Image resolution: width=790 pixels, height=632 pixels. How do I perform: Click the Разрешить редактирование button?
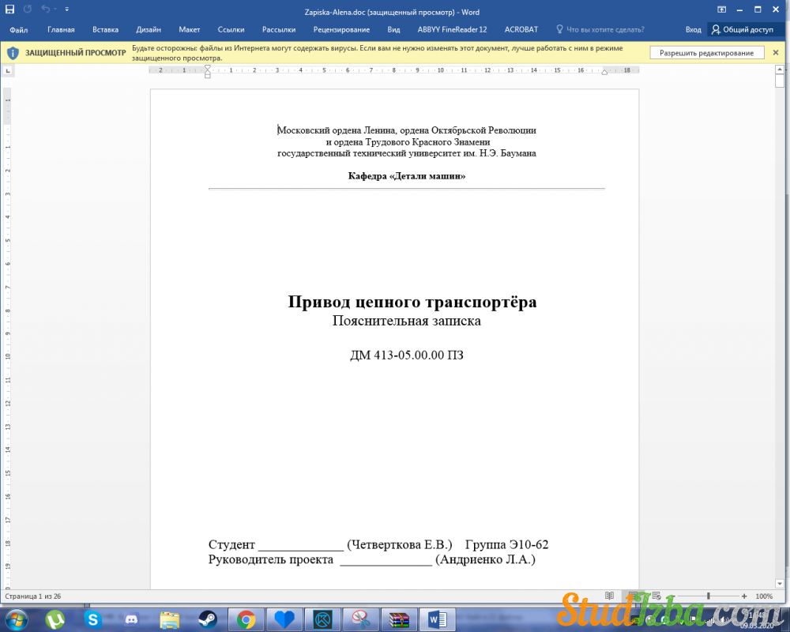(707, 53)
